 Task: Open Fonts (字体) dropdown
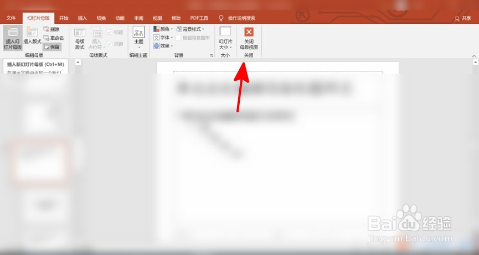point(163,38)
